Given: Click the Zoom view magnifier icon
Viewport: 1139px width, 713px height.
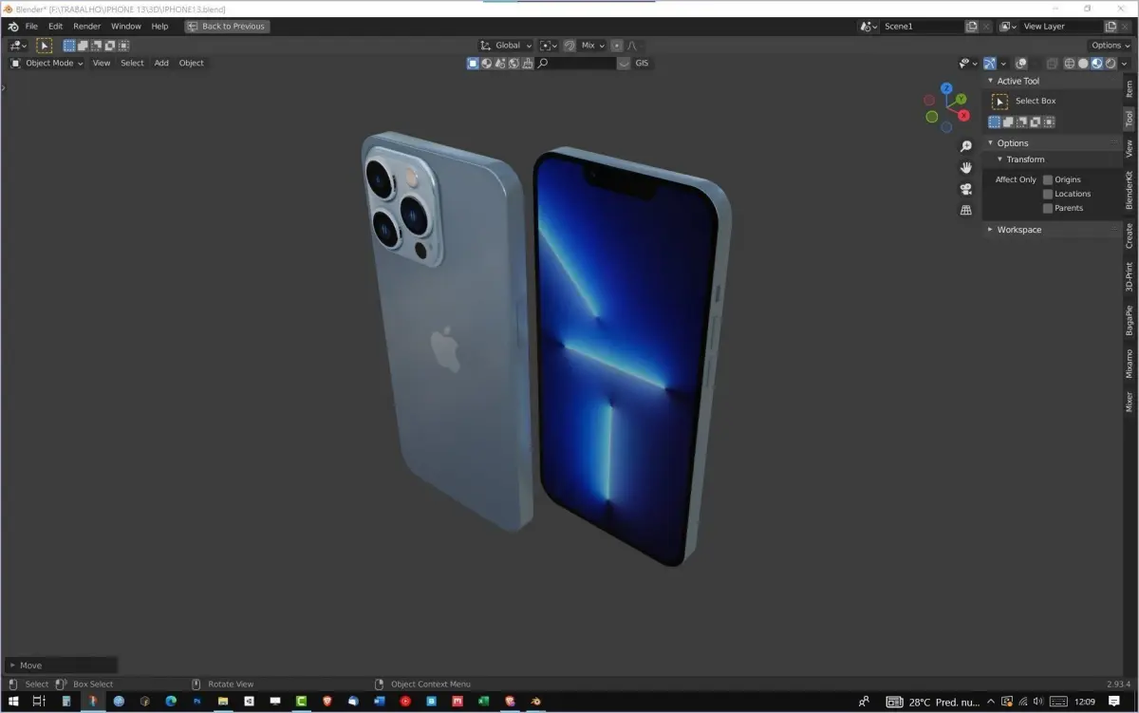Looking at the screenshot, I should coord(966,146).
